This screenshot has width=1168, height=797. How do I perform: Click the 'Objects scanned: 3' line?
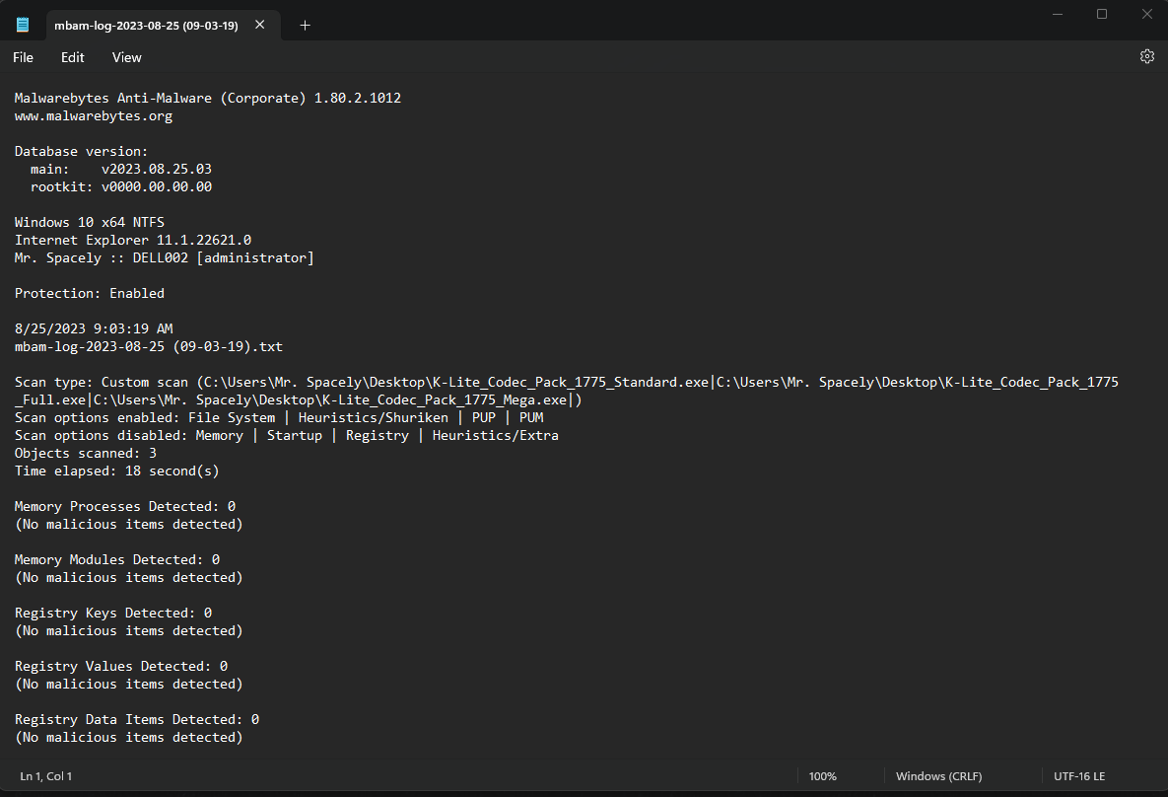click(86, 454)
